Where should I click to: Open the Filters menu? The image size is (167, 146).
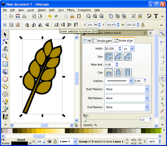coord(71,10)
